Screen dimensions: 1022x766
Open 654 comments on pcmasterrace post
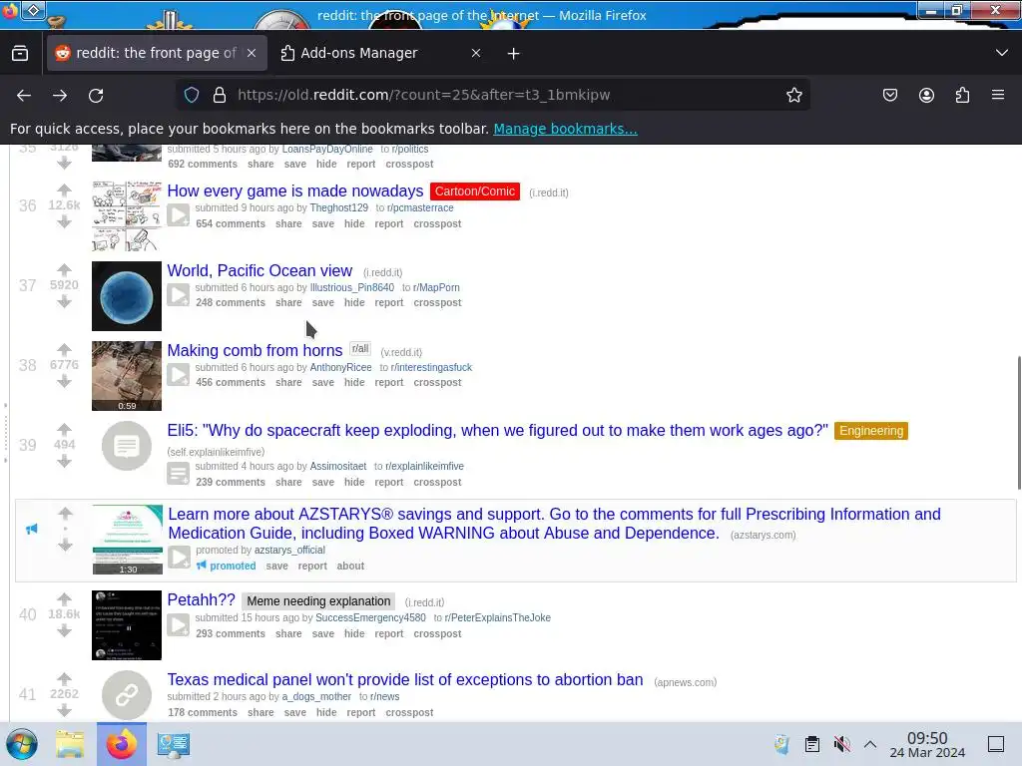click(x=231, y=223)
